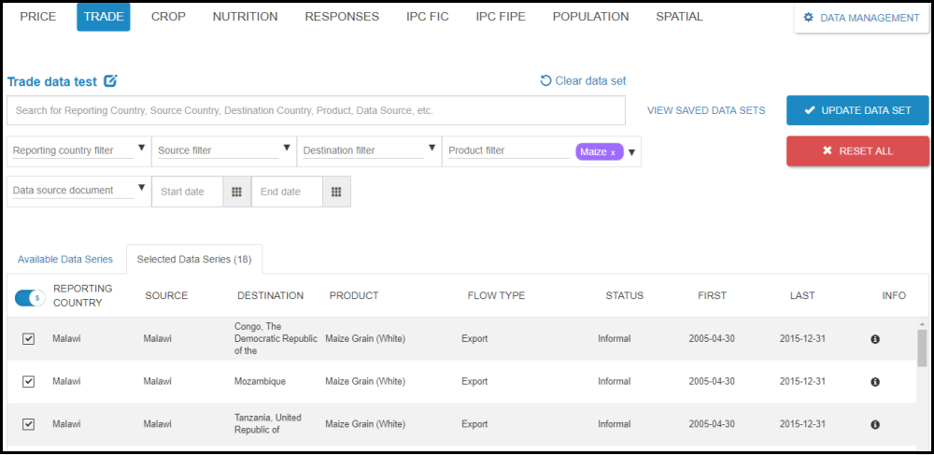Toggle the select-all switch in table header
The width and height of the screenshot is (934, 455).
(30, 297)
